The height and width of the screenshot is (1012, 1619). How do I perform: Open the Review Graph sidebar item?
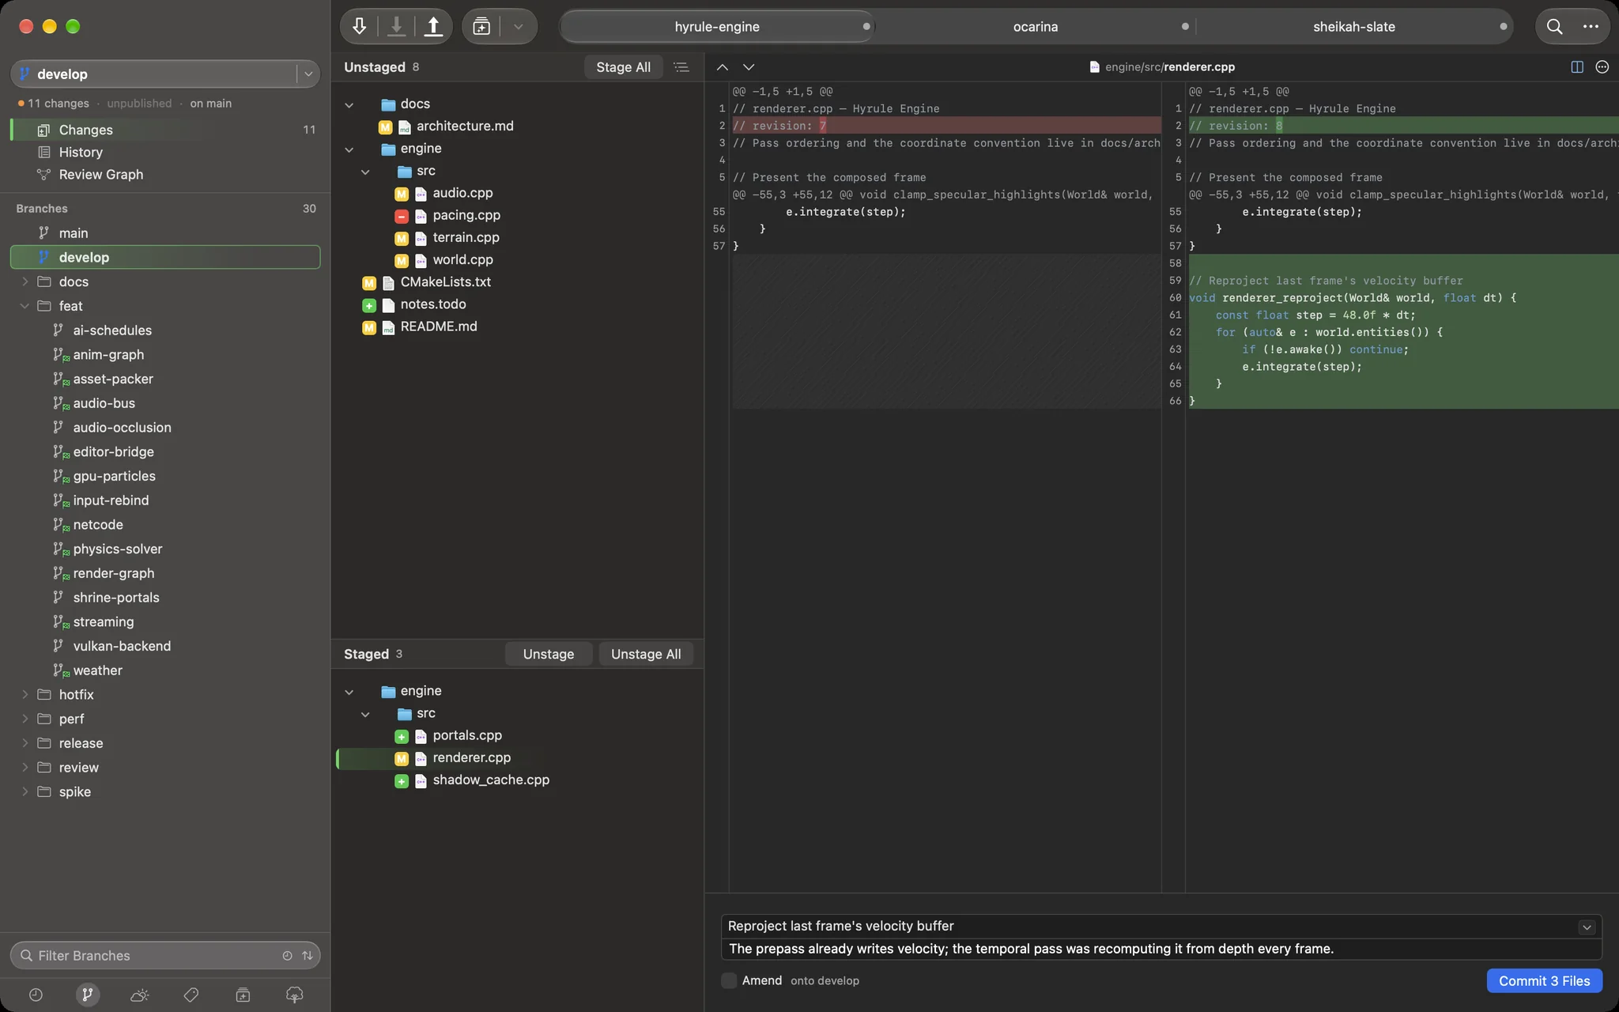pos(164,174)
